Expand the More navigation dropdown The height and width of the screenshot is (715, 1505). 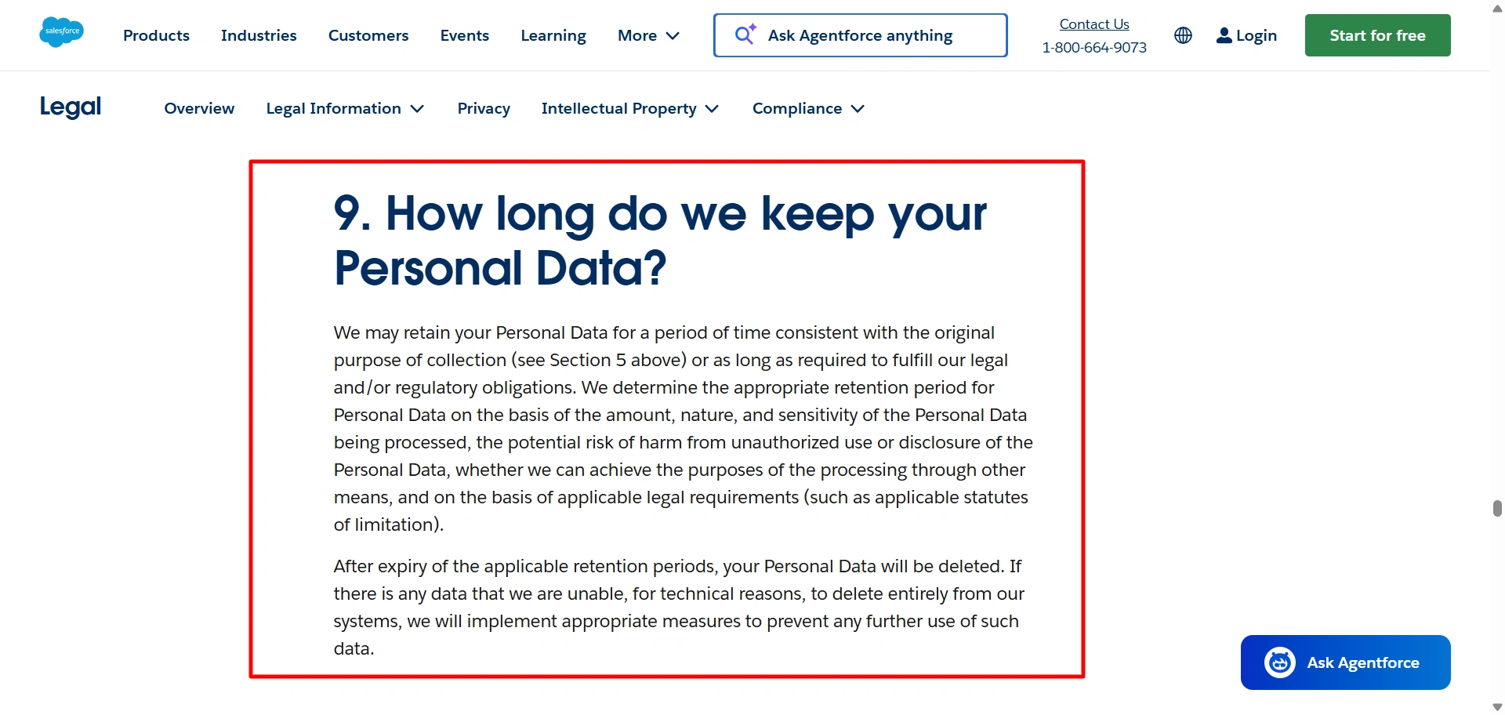[647, 35]
